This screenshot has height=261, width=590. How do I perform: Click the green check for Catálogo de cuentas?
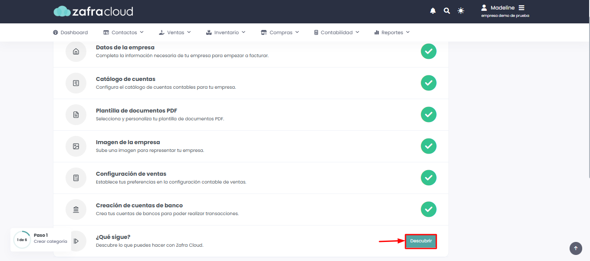tap(428, 83)
